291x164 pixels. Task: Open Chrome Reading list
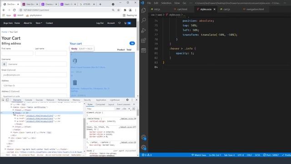[x=130, y=15]
